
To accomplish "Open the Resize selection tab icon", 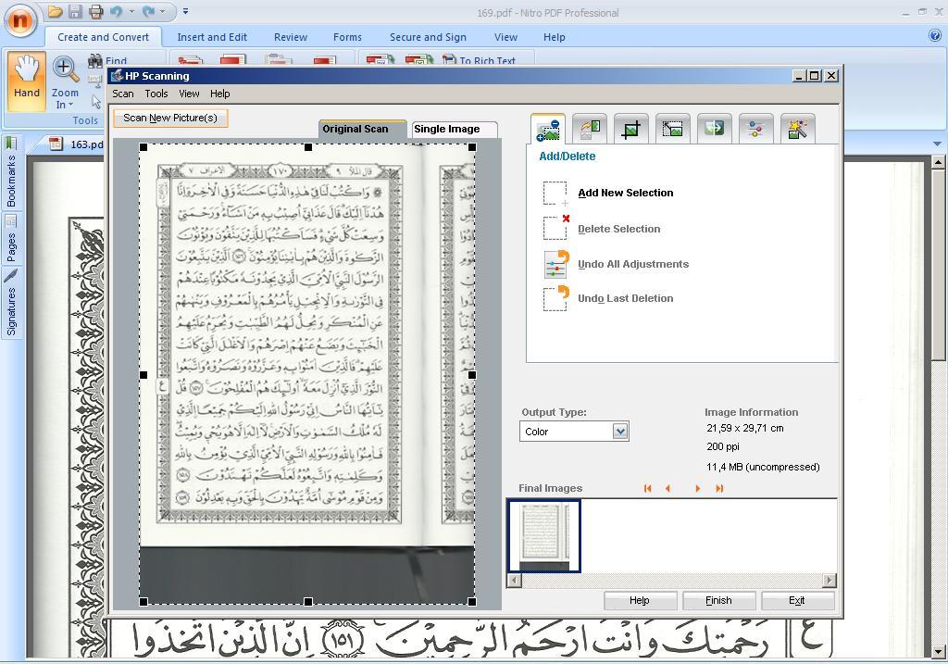I will [672, 129].
